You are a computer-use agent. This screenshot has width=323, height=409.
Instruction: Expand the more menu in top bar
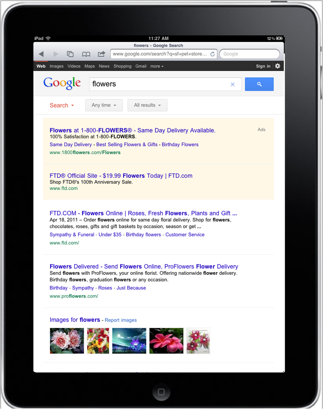pos(157,66)
